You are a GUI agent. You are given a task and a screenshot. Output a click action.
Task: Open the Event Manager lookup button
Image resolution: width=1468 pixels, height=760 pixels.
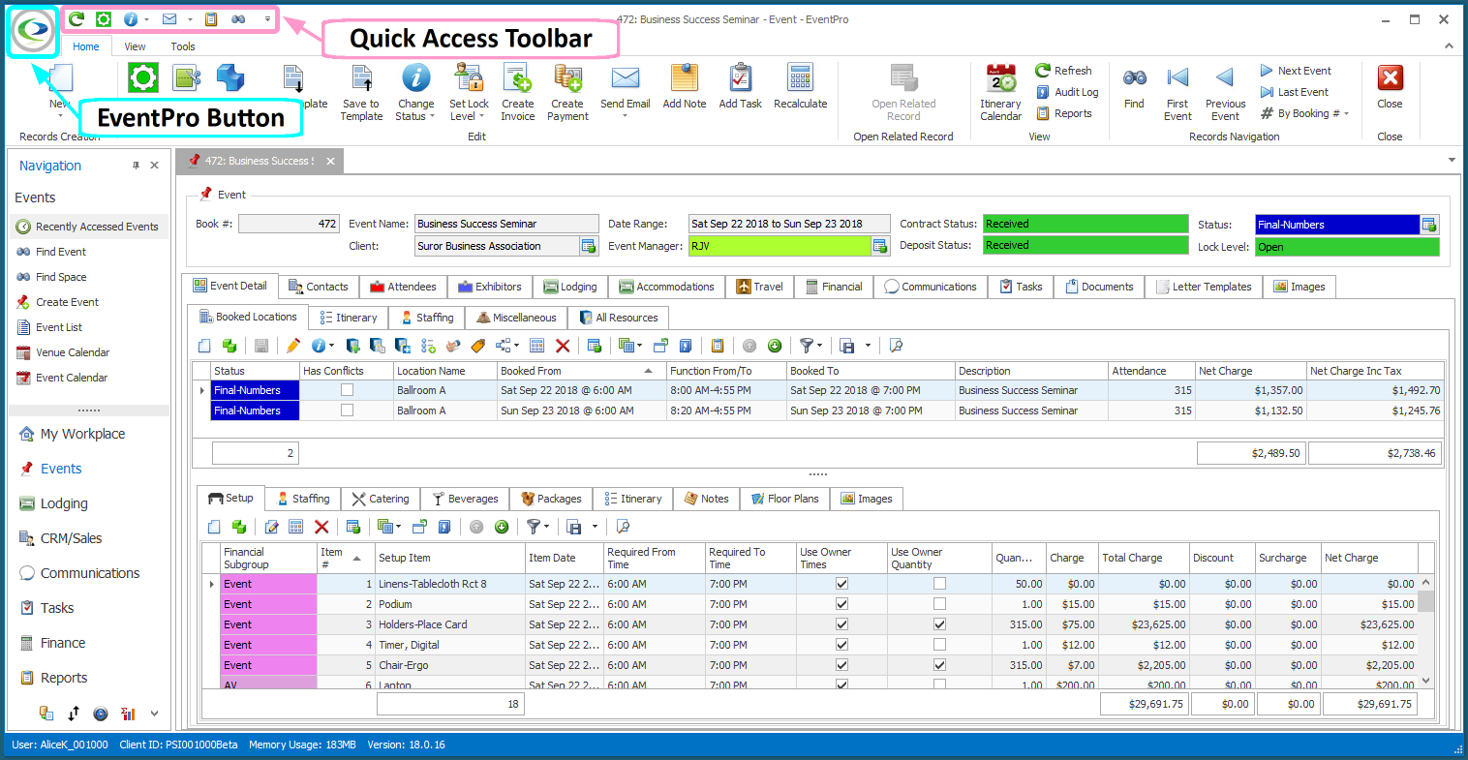(880, 246)
